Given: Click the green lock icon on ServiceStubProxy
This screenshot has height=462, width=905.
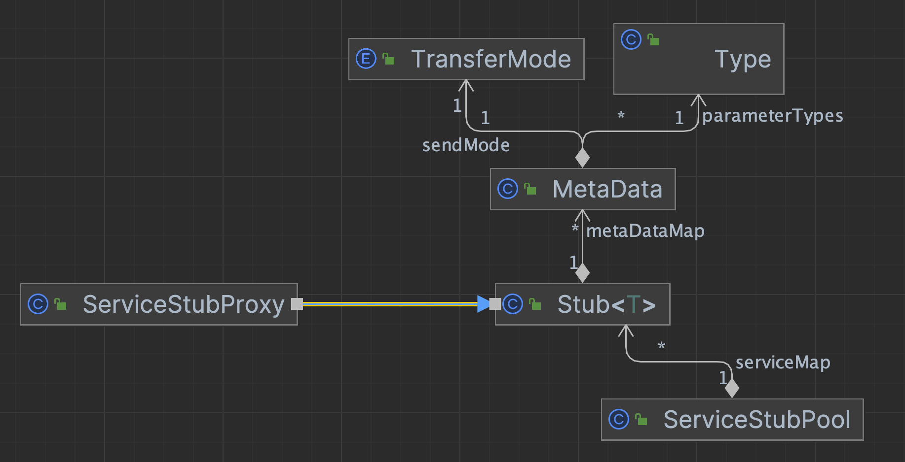Looking at the screenshot, I should click(61, 304).
